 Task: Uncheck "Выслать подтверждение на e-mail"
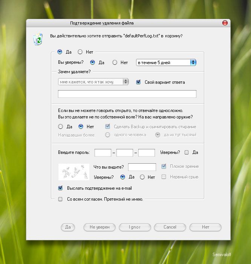(x=60, y=188)
